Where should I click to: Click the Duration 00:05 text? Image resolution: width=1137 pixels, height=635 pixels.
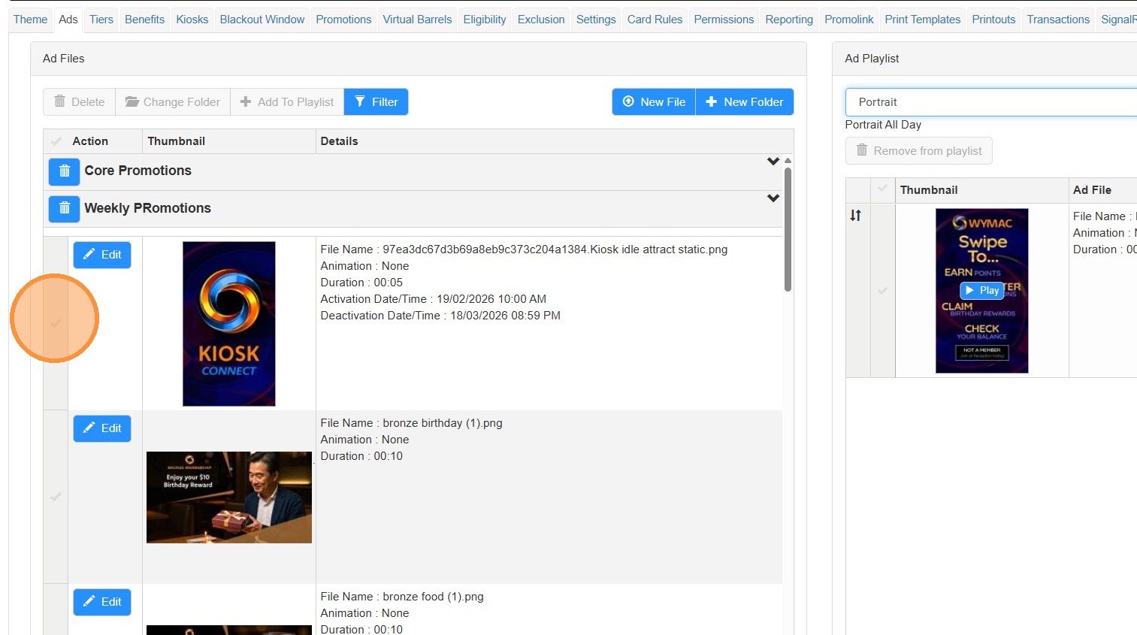point(361,283)
